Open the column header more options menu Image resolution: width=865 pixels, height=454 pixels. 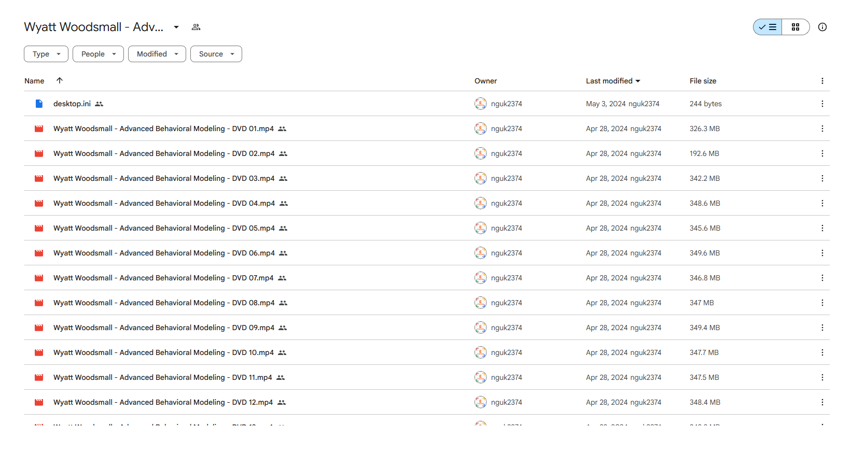pyautogui.click(x=822, y=81)
